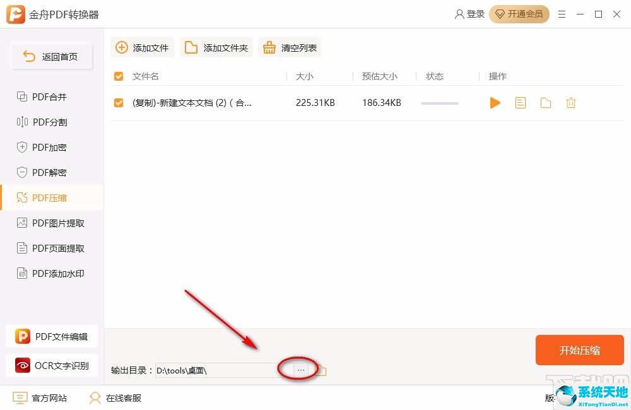Start compressing the file using the play icon
The image size is (631, 410).
[495, 103]
